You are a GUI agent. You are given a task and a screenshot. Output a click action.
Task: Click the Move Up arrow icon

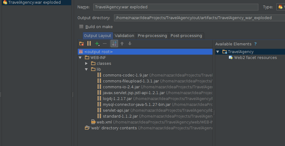tap(122, 44)
